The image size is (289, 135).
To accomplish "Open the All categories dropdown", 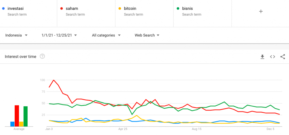I will 106,35.
